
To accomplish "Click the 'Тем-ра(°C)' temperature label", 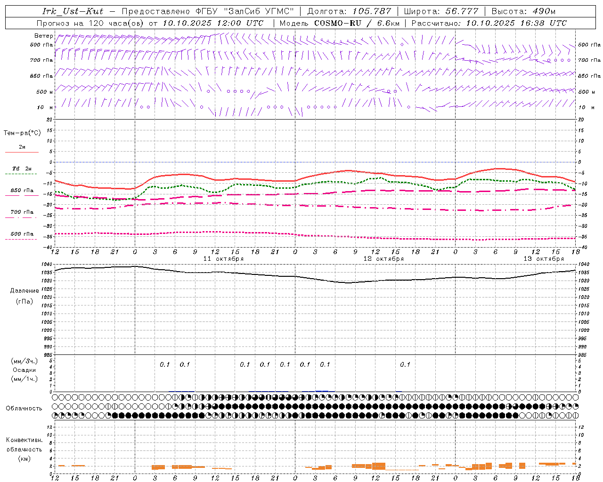I will coord(22,133).
